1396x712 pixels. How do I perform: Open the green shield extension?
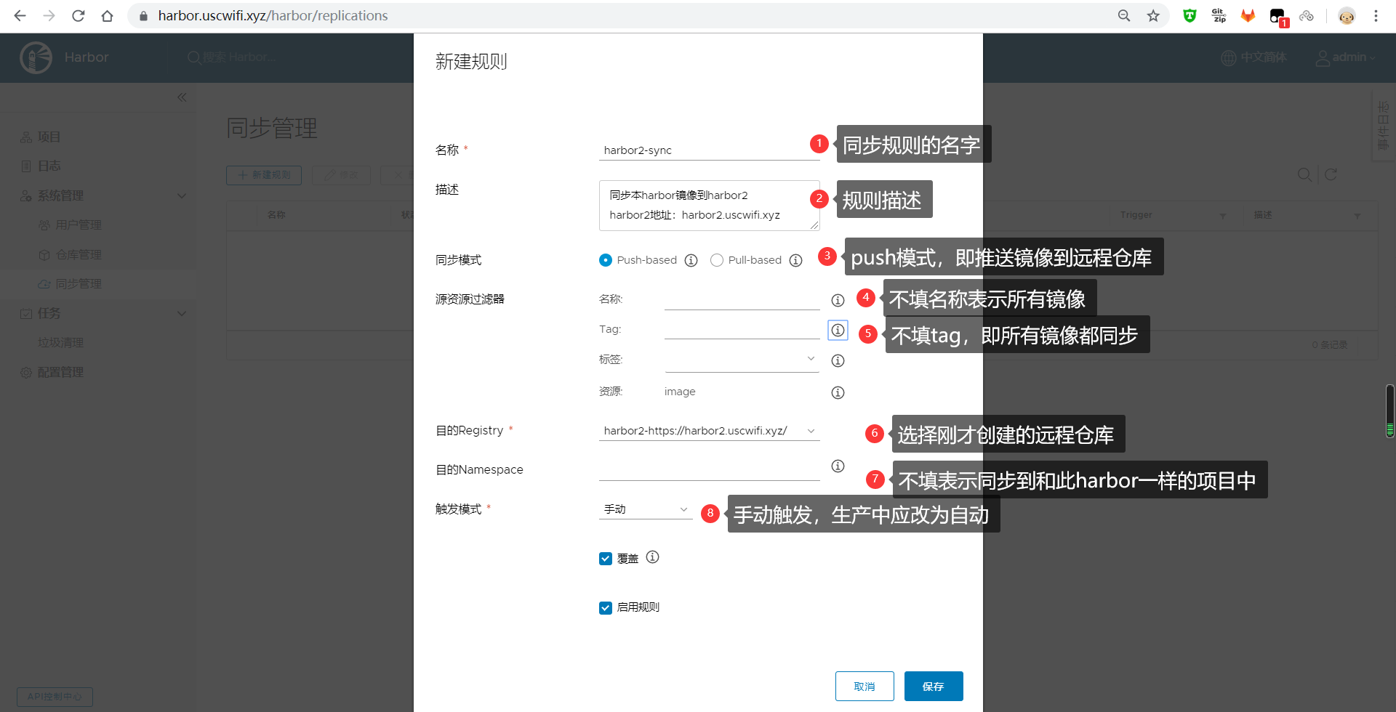click(1190, 15)
